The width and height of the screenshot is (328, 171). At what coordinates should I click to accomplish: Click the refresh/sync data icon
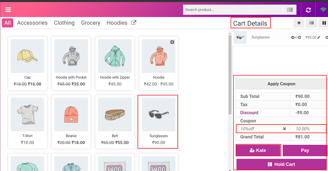coord(308,10)
